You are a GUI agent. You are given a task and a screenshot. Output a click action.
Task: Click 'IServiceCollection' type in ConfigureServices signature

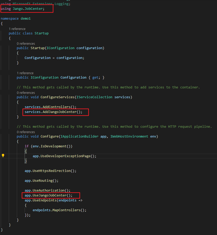tap(95, 97)
